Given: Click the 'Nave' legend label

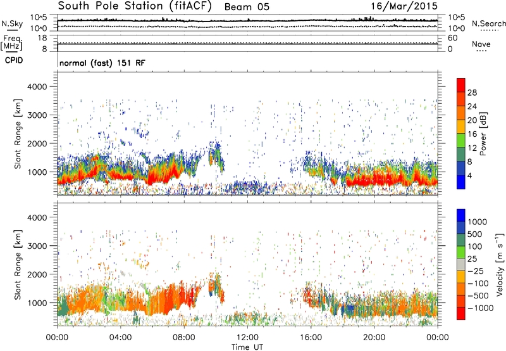Looking at the screenshot, I should click(x=481, y=44).
